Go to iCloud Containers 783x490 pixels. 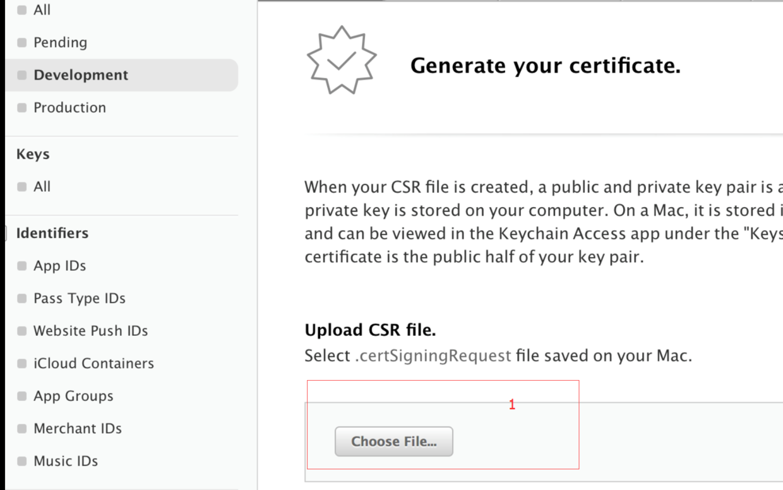93,364
